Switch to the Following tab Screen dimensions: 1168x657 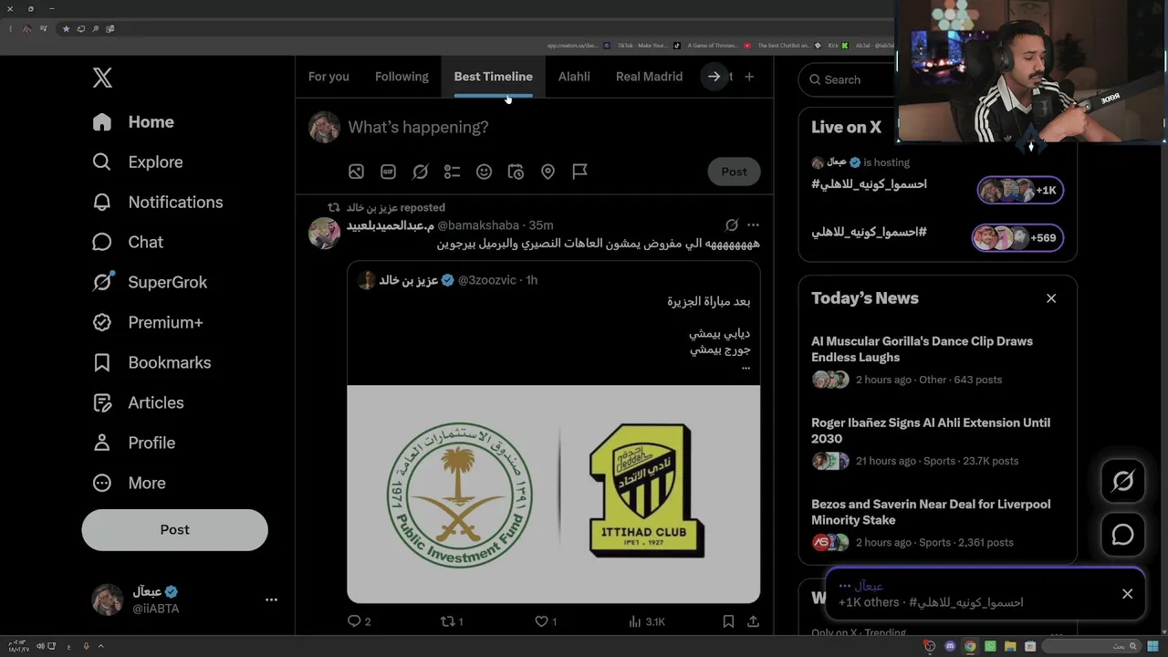coord(401,77)
